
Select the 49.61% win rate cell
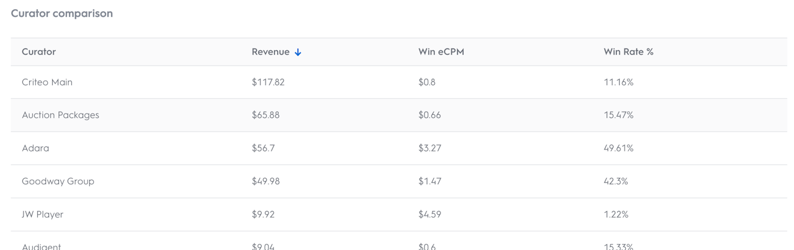tap(618, 148)
